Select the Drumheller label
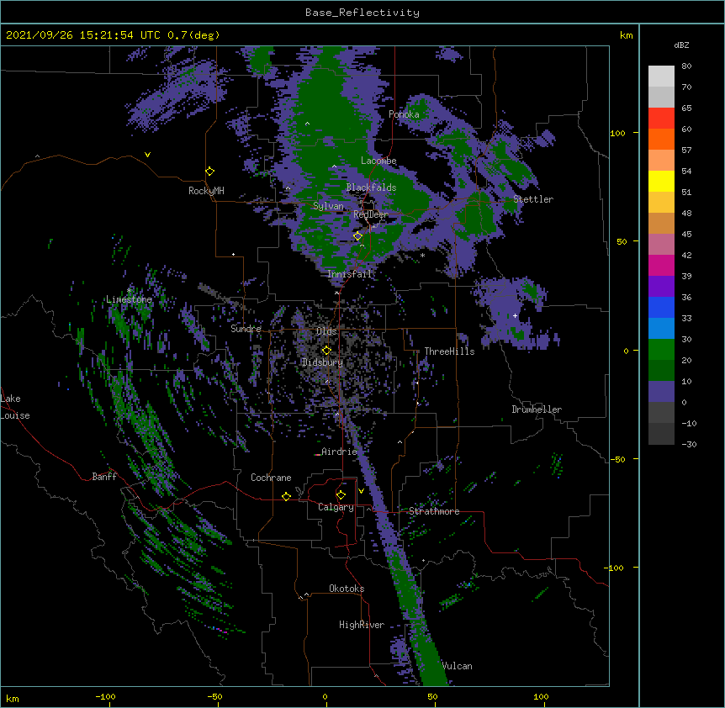 (x=537, y=409)
